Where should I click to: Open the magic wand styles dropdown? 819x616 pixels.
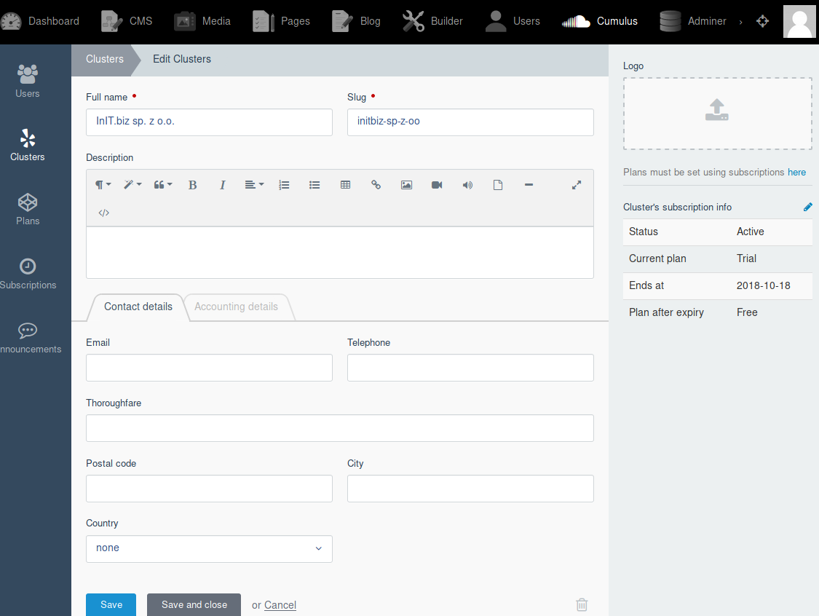(x=132, y=185)
